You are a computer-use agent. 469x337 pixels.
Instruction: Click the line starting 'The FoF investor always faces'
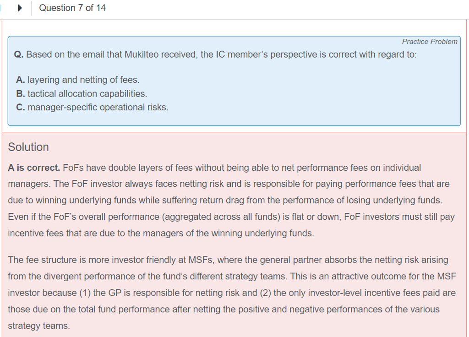pyautogui.click(x=229, y=184)
